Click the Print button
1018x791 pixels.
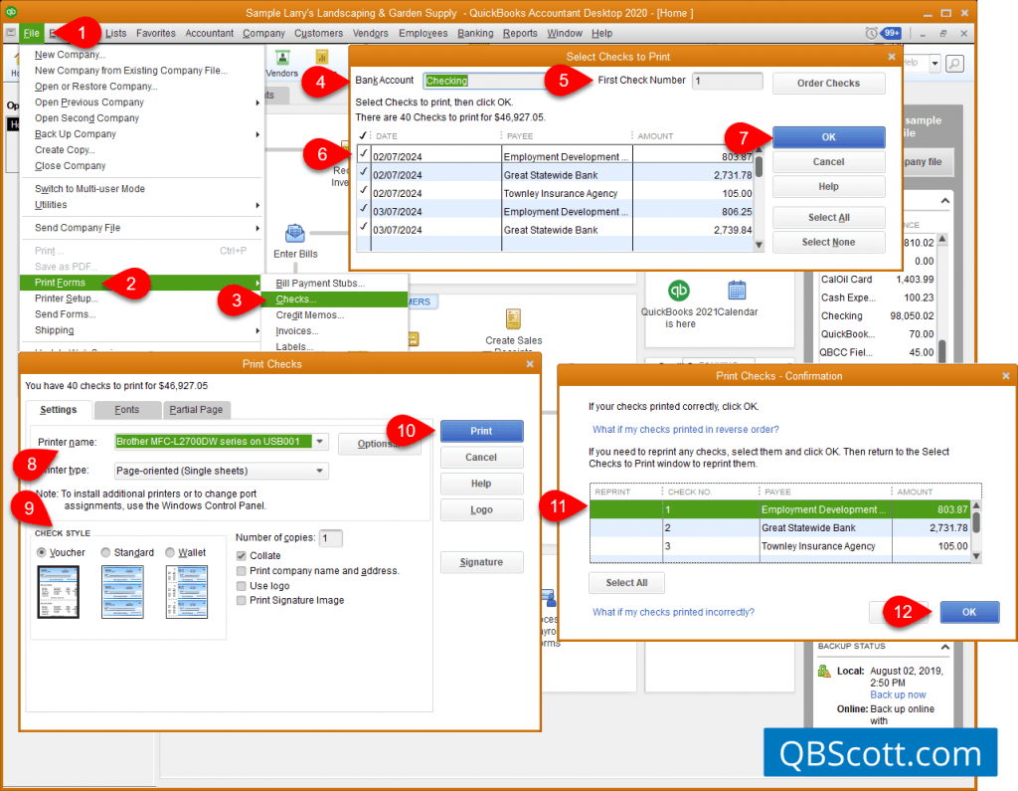point(482,431)
